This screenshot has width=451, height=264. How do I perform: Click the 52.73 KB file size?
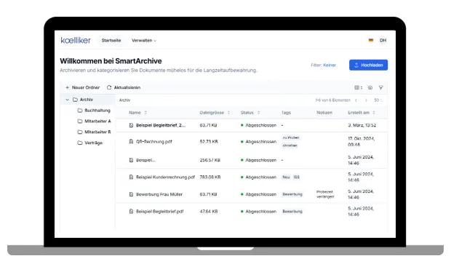[209, 142]
